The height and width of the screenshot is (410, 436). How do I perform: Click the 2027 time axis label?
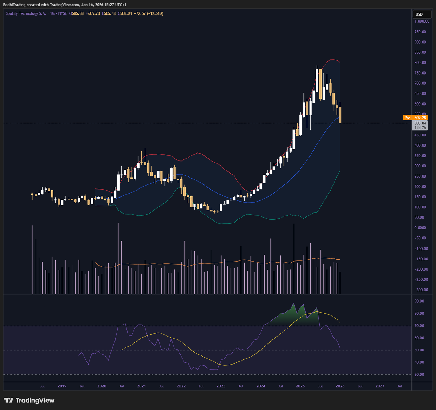tap(380, 386)
